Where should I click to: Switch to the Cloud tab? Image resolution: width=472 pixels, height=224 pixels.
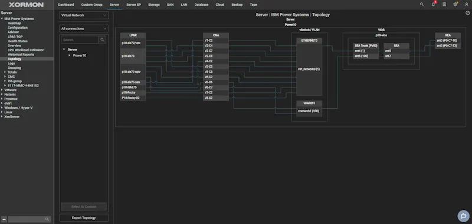pos(220,5)
